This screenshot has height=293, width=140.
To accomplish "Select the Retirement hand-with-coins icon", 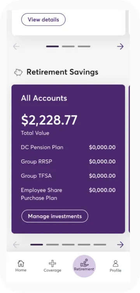I will click(84, 263).
